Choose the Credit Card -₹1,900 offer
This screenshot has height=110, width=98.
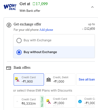click(x=29, y=79)
